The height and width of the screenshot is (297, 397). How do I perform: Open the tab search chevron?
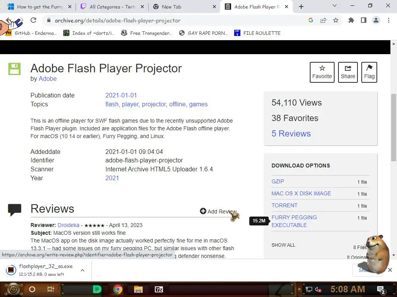coord(335,5)
